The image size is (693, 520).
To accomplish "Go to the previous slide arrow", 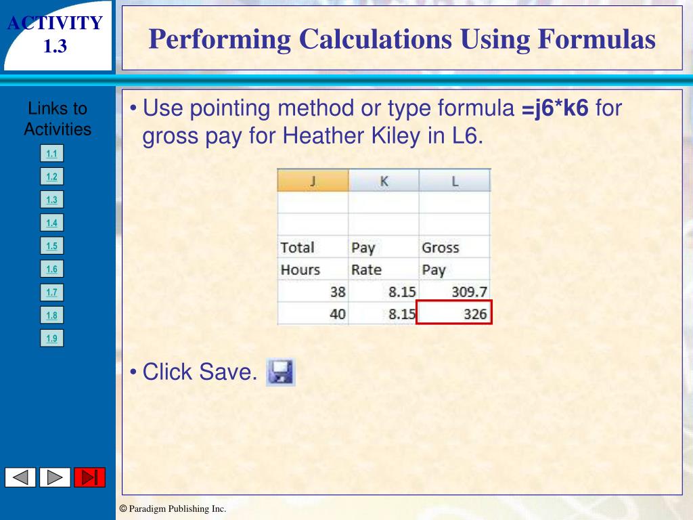I will [20, 477].
